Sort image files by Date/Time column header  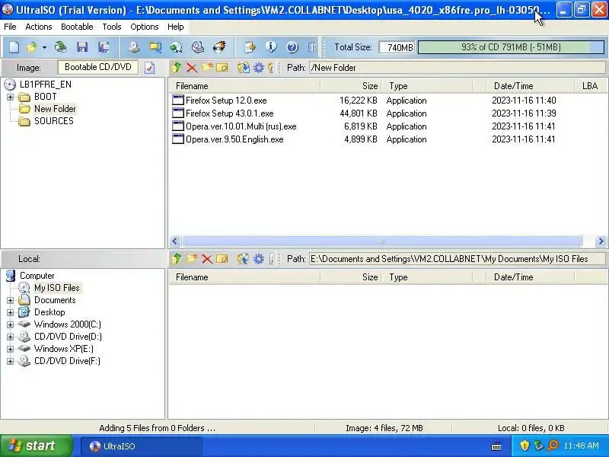tap(530, 86)
